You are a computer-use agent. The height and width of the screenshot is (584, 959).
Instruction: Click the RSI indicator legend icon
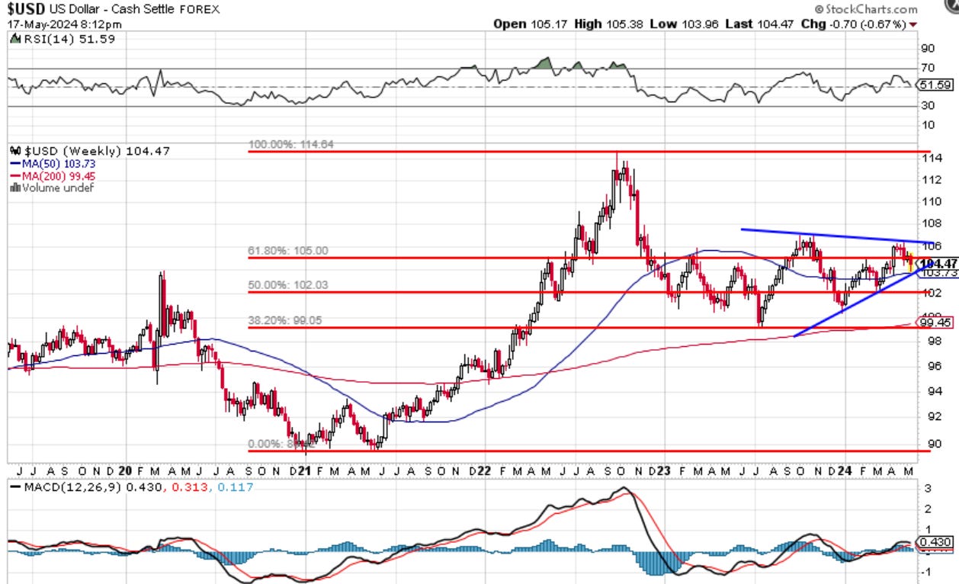pyautogui.click(x=14, y=39)
